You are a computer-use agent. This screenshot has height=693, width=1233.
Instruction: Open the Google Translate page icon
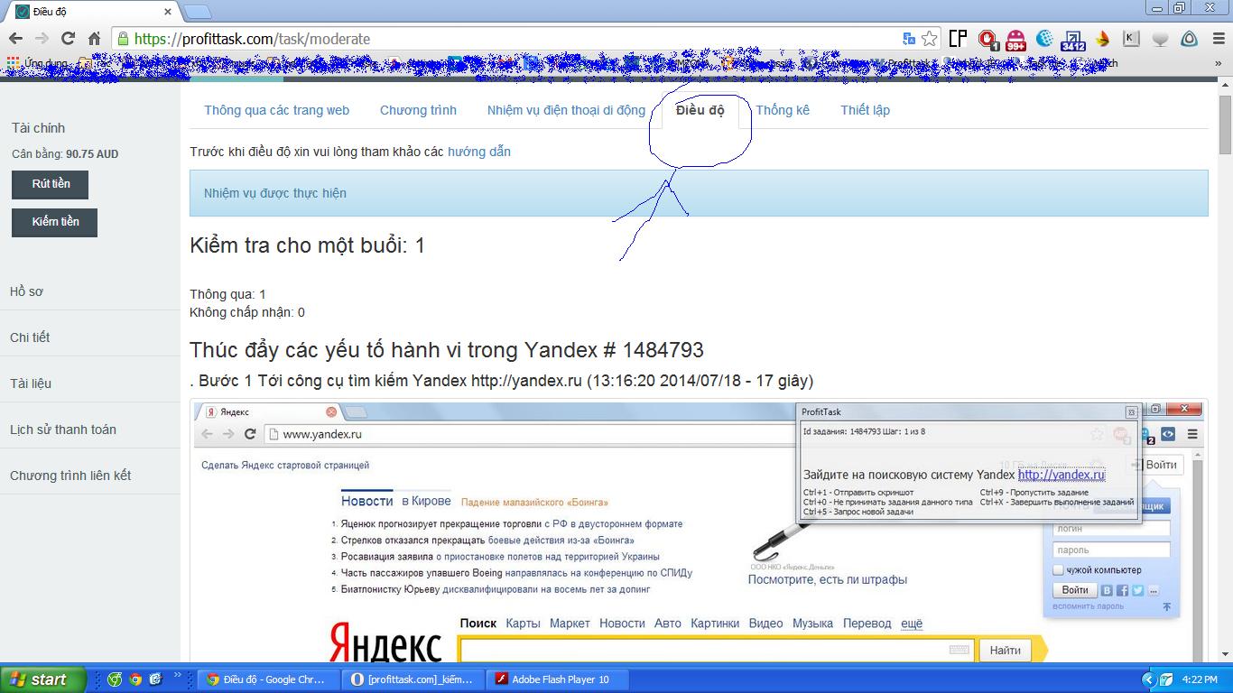[909, 39]
